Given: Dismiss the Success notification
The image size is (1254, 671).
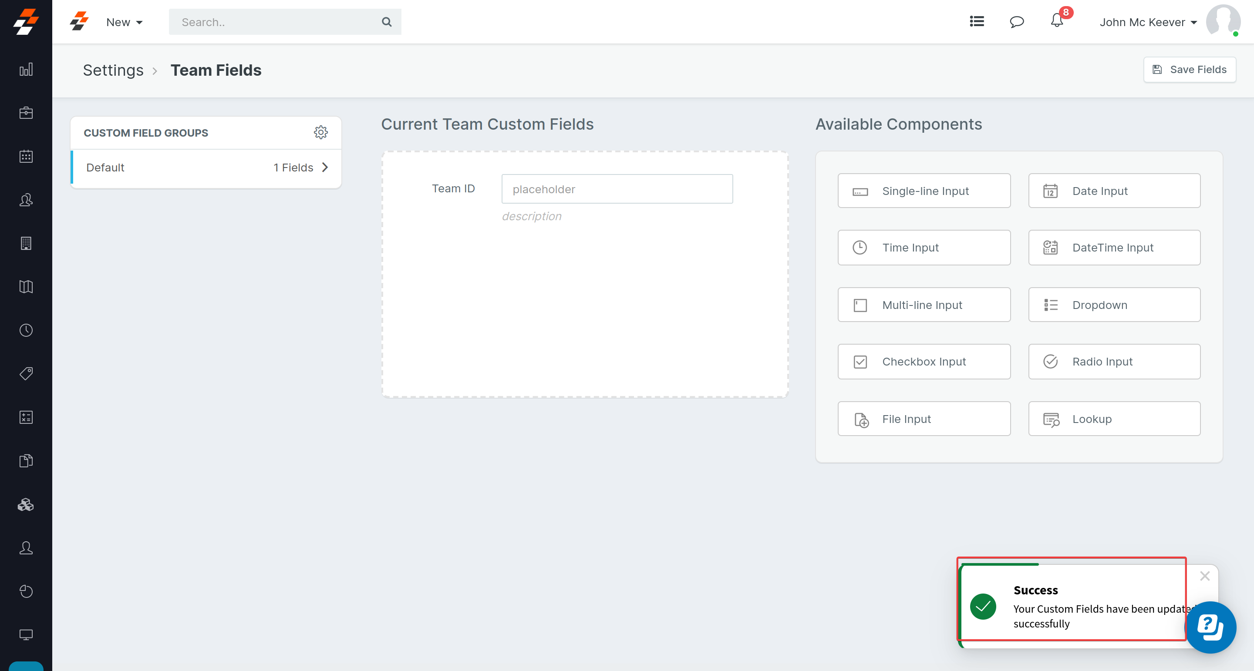Looking at the screenshot, I should pos(1204,576).
